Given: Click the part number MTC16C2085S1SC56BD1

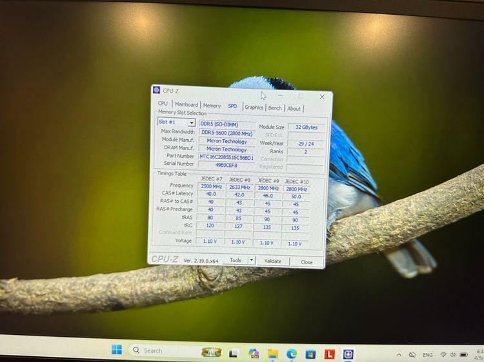Looking at the screenshot, I should [227, 157].
